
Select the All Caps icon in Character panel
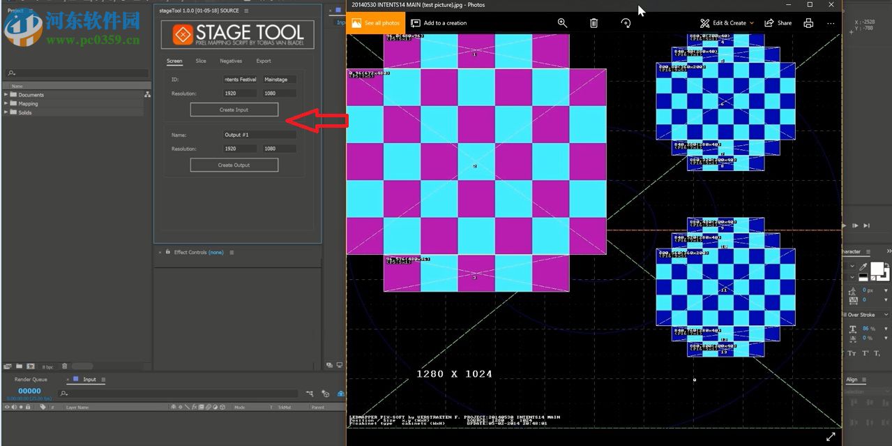coord(852,353)
